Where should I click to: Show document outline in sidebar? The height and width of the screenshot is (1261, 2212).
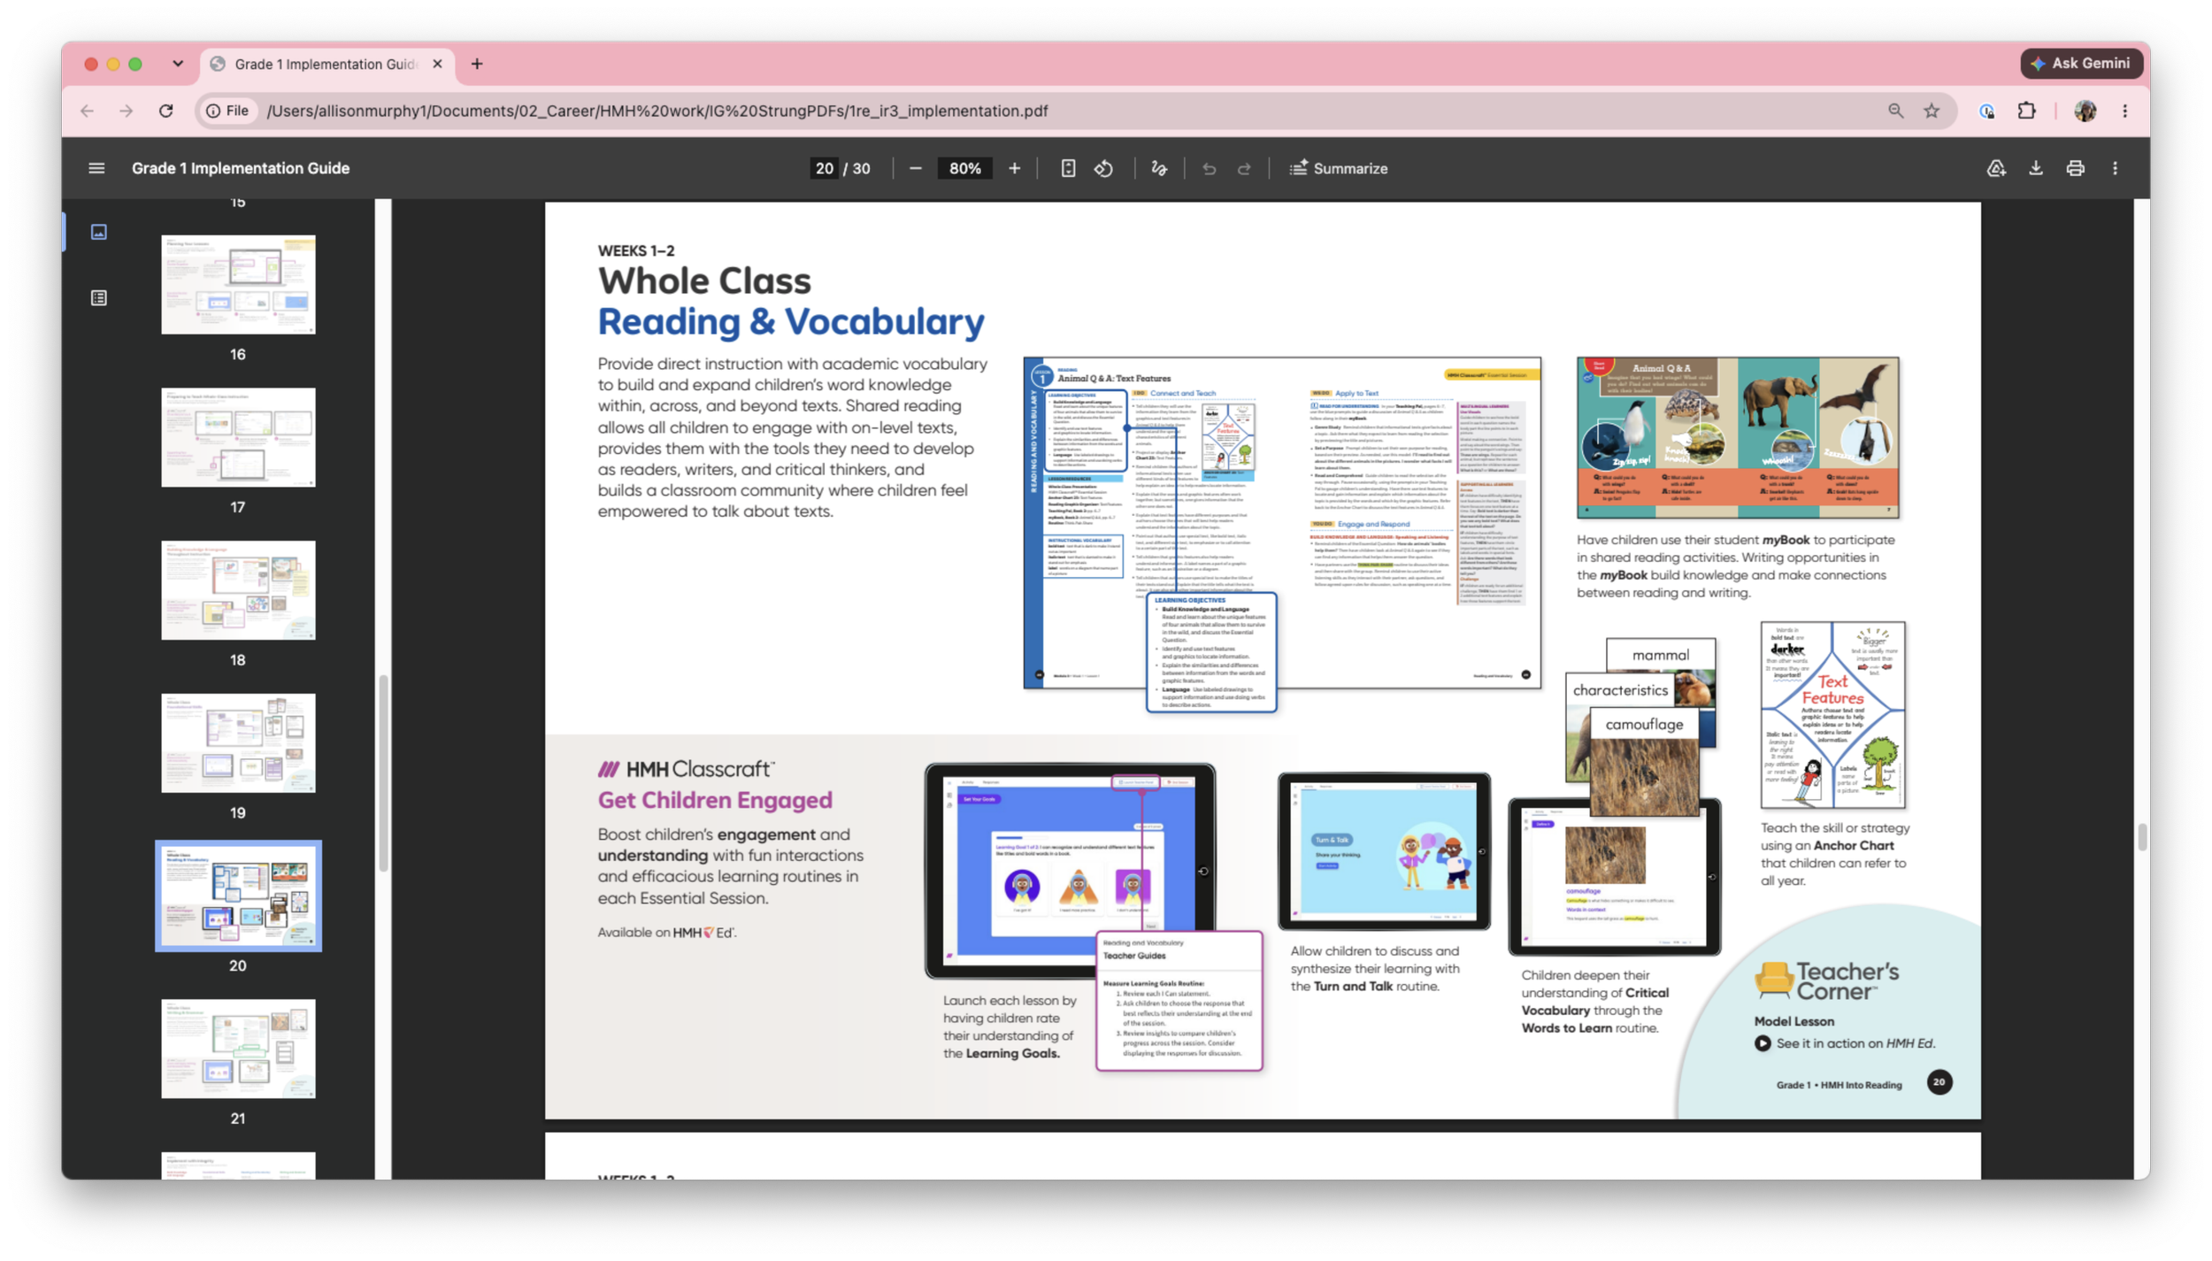point(99,298)
